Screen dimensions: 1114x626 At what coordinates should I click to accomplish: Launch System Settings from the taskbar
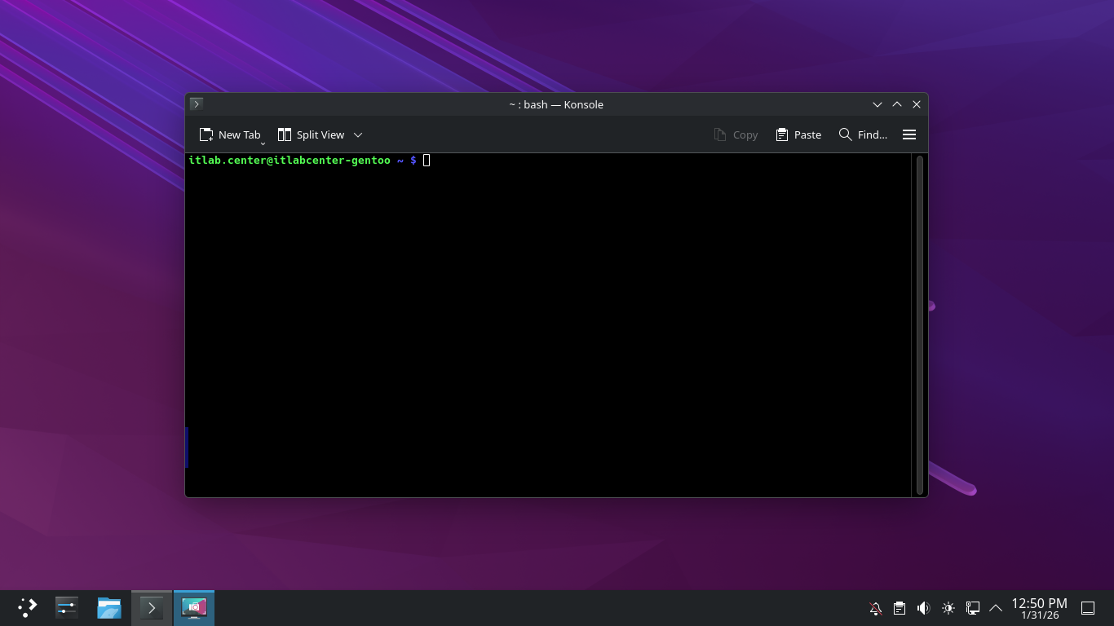tap(67, 607)
